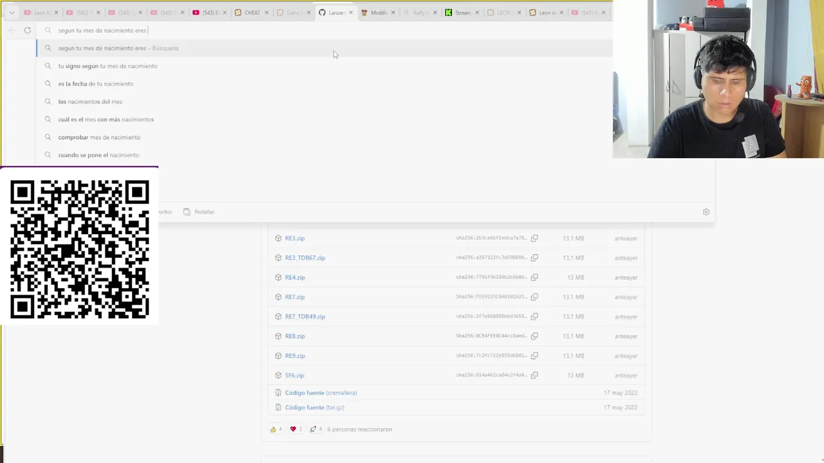Copy the SHA256 hash for RE7.zip
The width and height of the screenshot is (824, 463).
[534, 297]
